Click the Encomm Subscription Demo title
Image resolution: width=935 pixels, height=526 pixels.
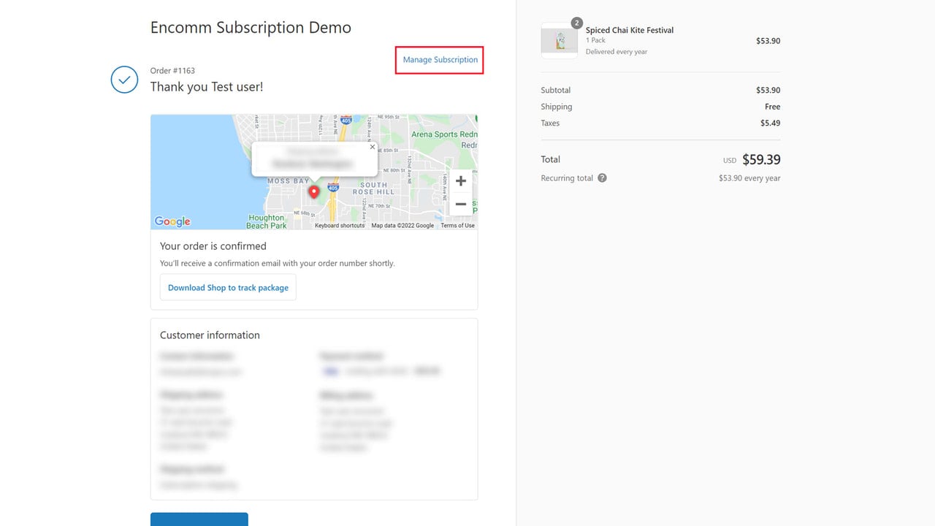[x=251, y=28]
